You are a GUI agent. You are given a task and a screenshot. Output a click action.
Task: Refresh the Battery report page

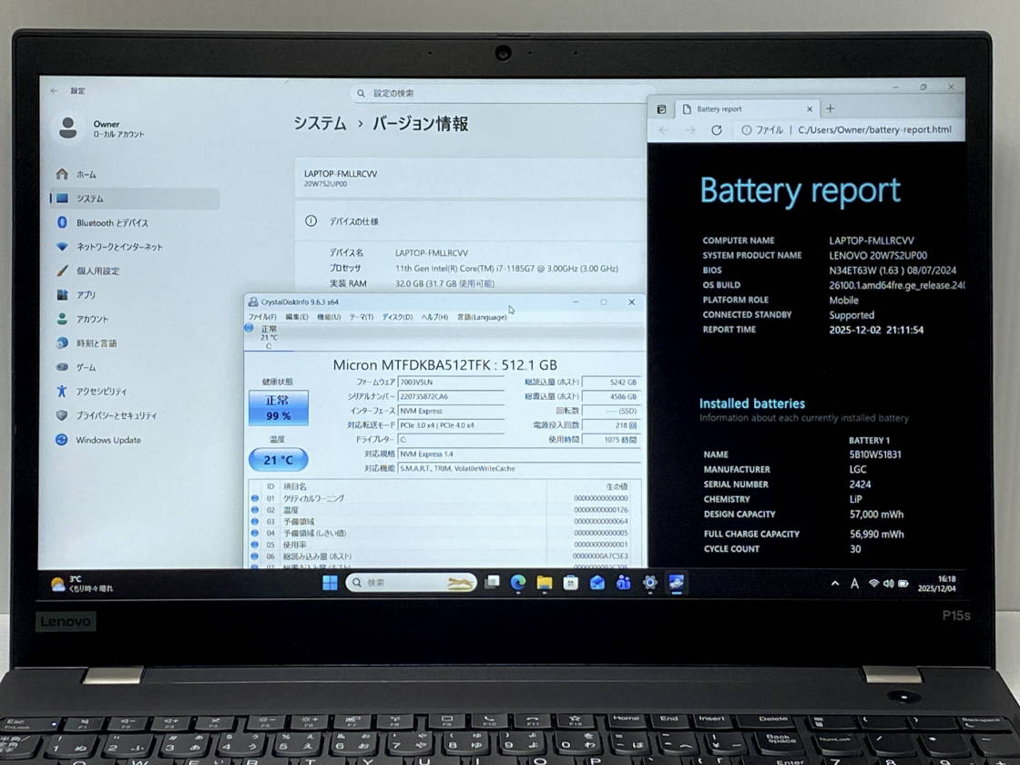click(x=717, y=130)
